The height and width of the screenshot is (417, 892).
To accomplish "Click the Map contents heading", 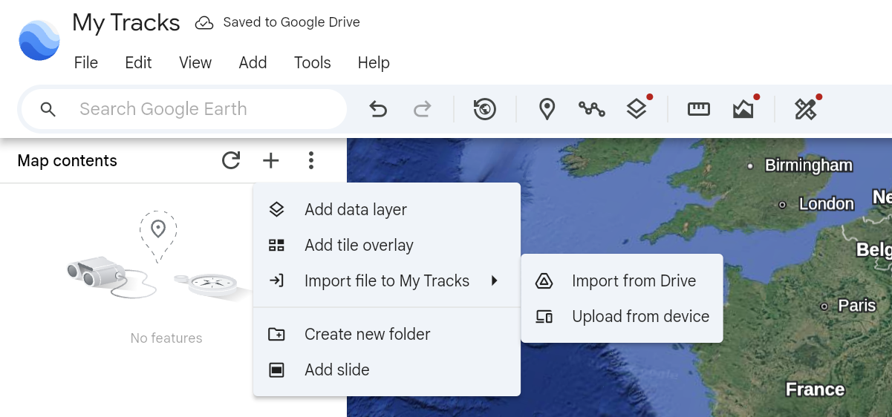I will click(x=67, y=160).
